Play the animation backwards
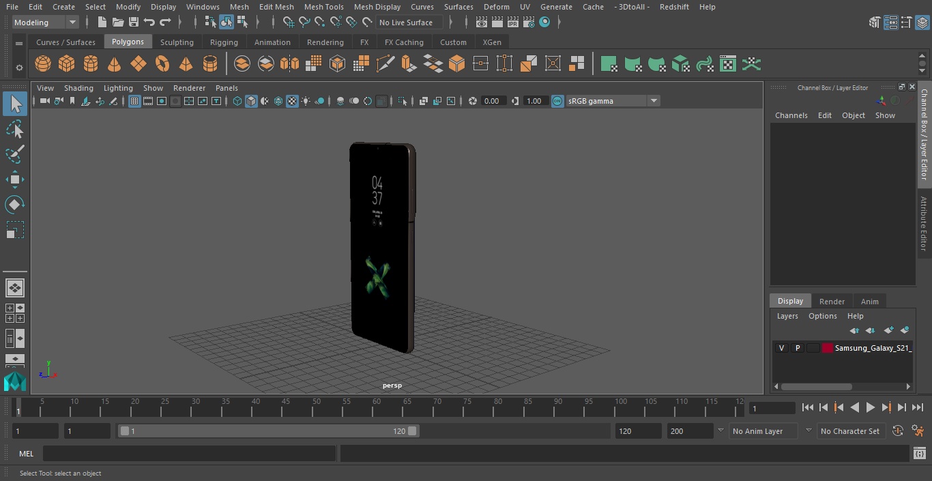The width and height of the screenshot is (932, 481). click(x=855, y=407)
